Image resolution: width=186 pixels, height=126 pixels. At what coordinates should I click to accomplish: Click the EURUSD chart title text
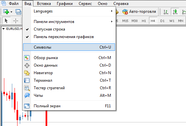[14, 29]
